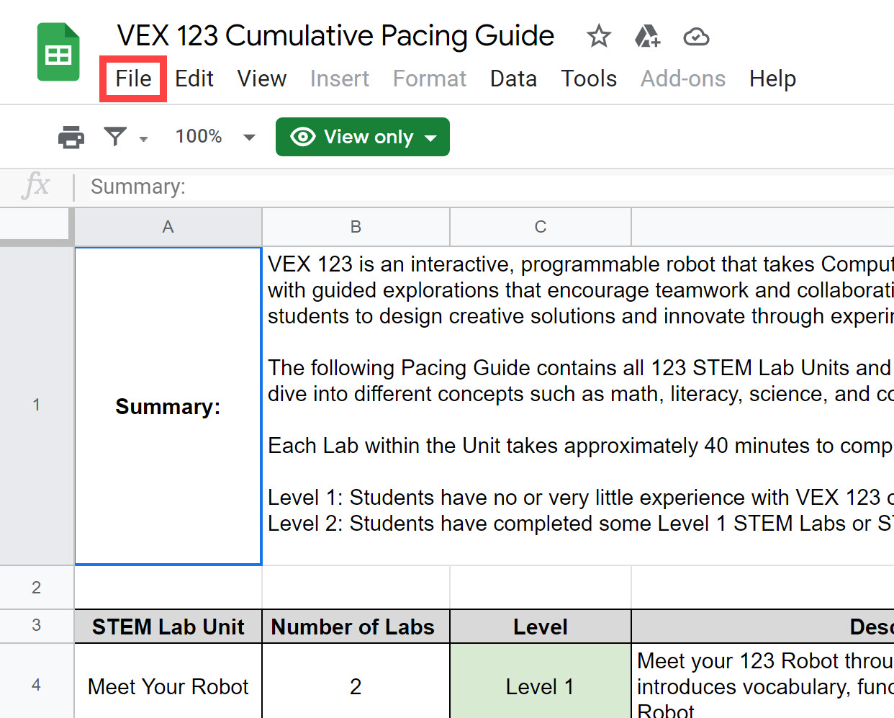Open the Help menu entry
Screen dimensions: 894x718
click(x=772, y=78)
